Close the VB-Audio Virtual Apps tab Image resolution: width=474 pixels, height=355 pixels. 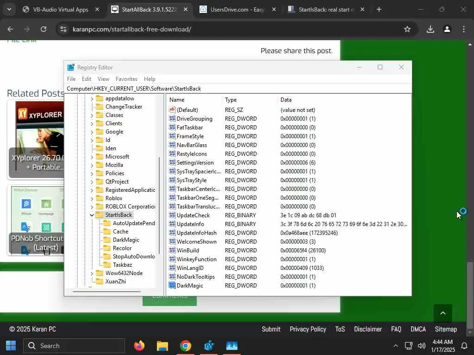[x=97, y=9]
